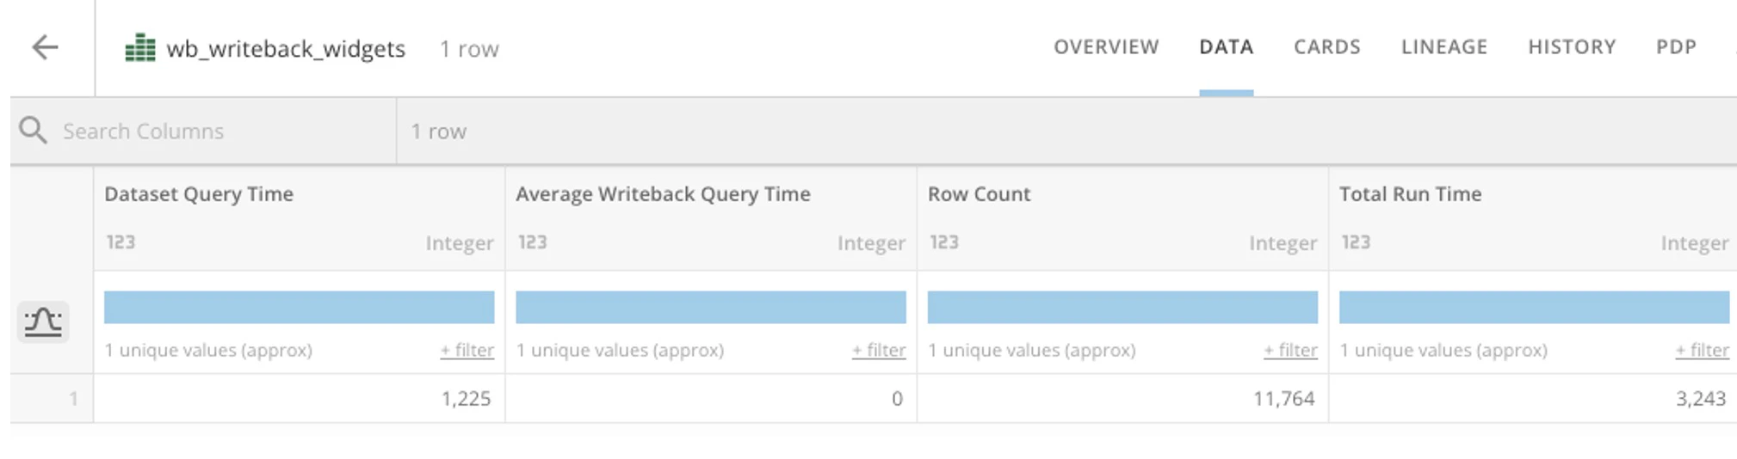This screenshot has width=1737, height=459.
Task: Click the Integer type label under Row Count
Action: pyautogui.click(x=1283, y=243)
